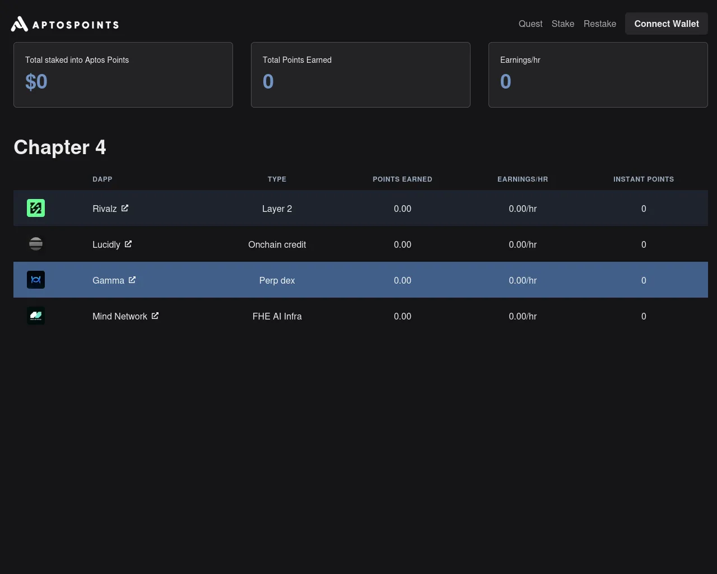Click the Connect Wallet button

[x=667, y=24]
